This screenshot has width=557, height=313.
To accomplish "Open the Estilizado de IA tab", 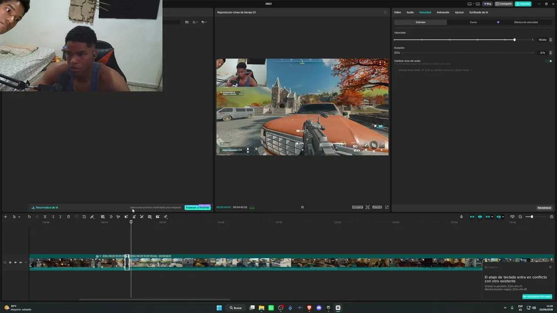I will 479,12.
